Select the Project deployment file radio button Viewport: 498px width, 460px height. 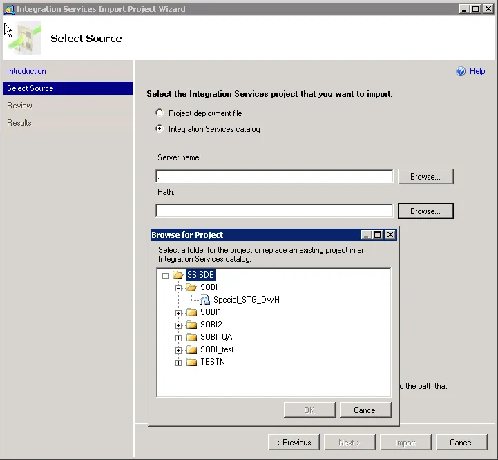click(160, 113)
